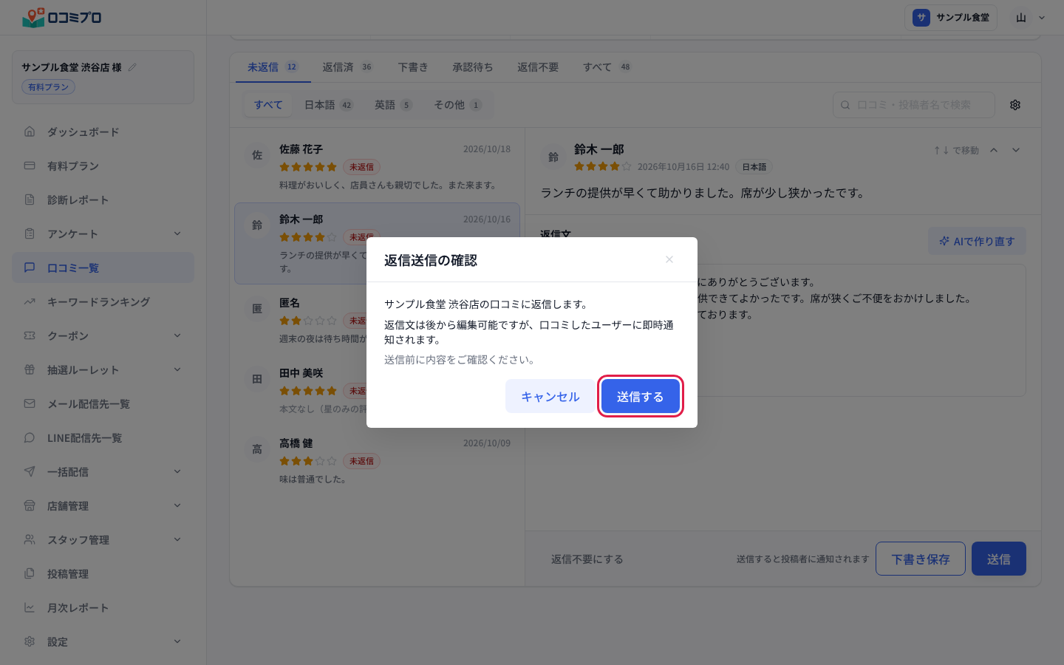Click the AIで作り直す button

(977, 241)
